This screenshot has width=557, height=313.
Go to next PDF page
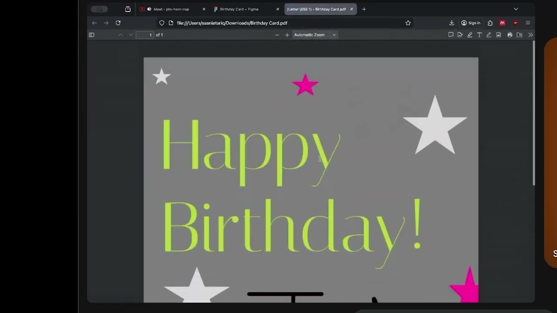(x=131, y=35)
